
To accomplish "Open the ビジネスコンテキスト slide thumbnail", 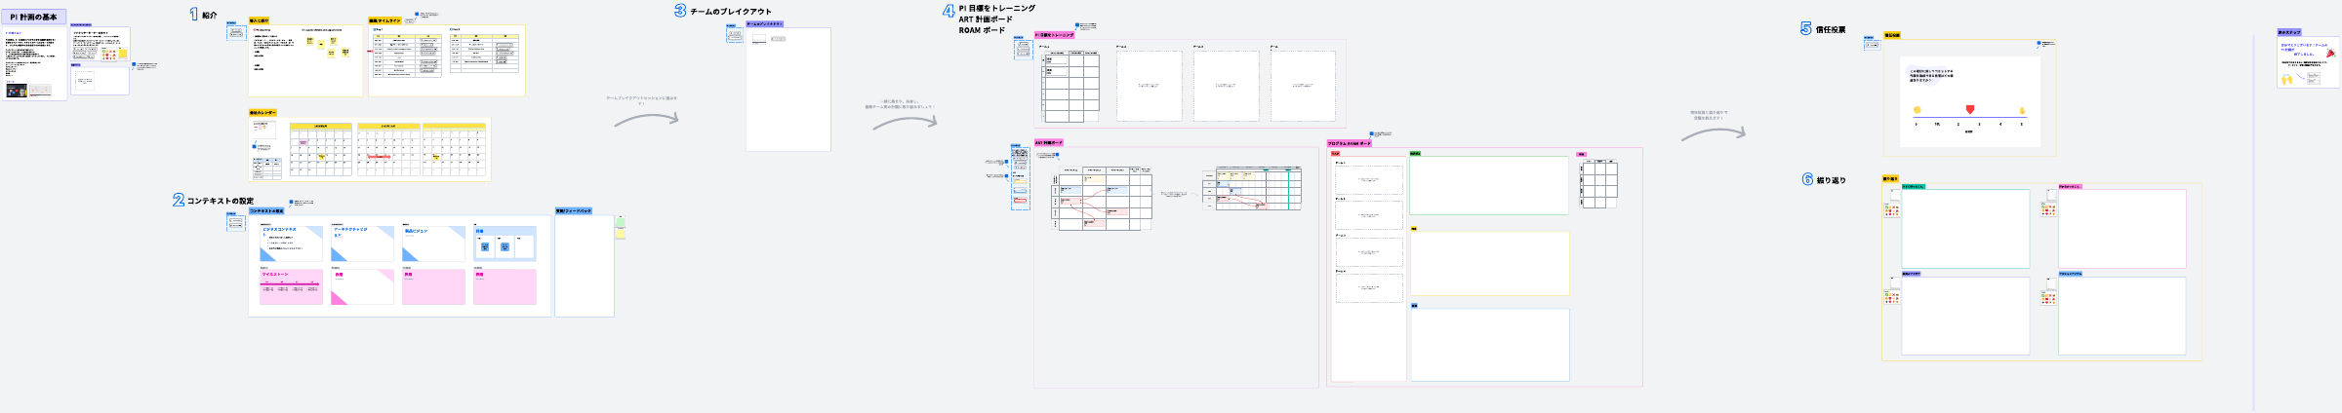I will pos(291,244).
